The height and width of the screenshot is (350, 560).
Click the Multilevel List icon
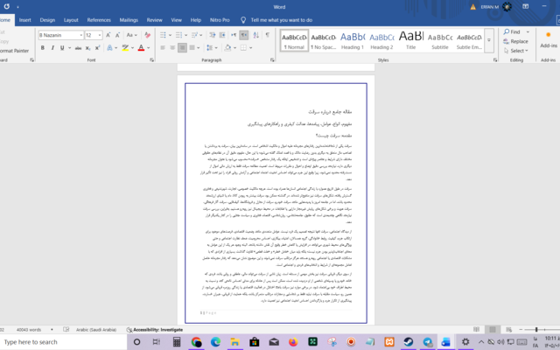(x=194, y=35)
